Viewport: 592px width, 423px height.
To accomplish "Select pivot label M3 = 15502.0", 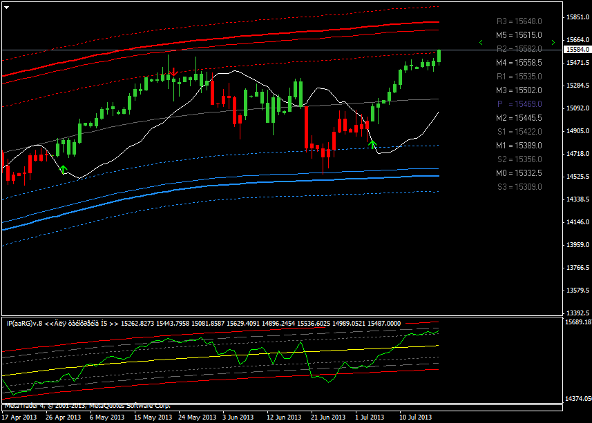I will (519, 90).
